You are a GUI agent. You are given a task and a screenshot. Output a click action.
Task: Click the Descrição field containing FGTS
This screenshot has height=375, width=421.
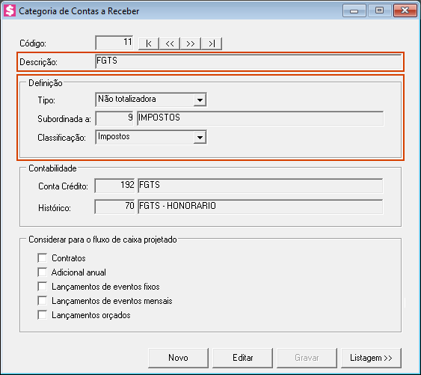tap(248, 61)
